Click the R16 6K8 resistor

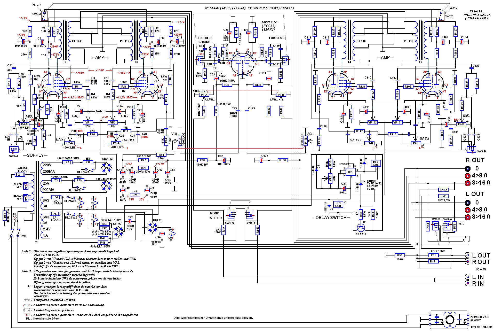click(92, 134)
